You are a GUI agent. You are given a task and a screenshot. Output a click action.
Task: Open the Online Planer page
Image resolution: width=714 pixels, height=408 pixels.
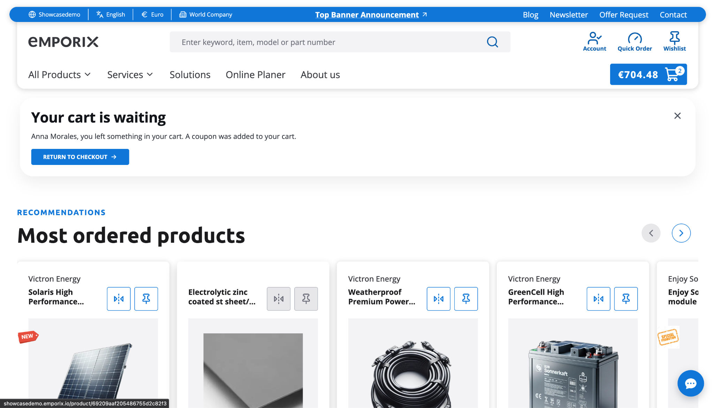pyautogui.click(x=256, y=75)
